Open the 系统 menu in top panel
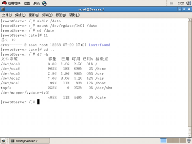Image resolution: width=192 pixels, height=144 pixels. click(36, 3)
